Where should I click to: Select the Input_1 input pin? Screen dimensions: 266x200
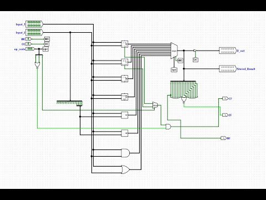34,24
